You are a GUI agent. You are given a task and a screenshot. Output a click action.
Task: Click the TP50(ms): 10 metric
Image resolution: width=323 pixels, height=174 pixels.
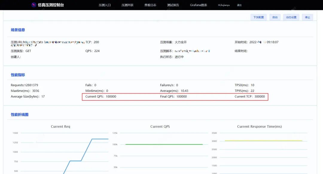point(244,85)
